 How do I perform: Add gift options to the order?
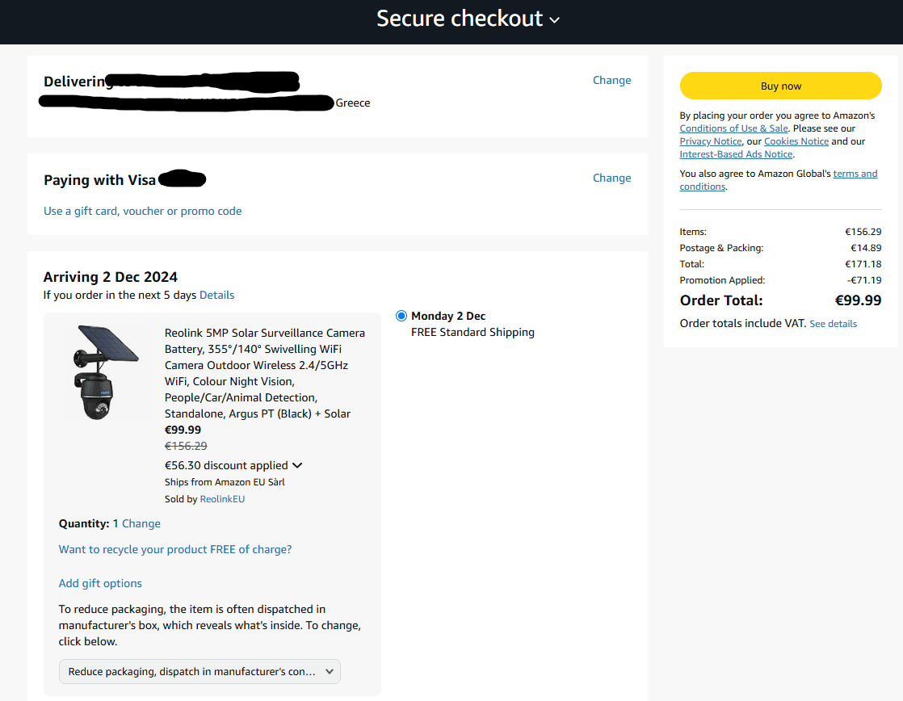coord(100,584)
